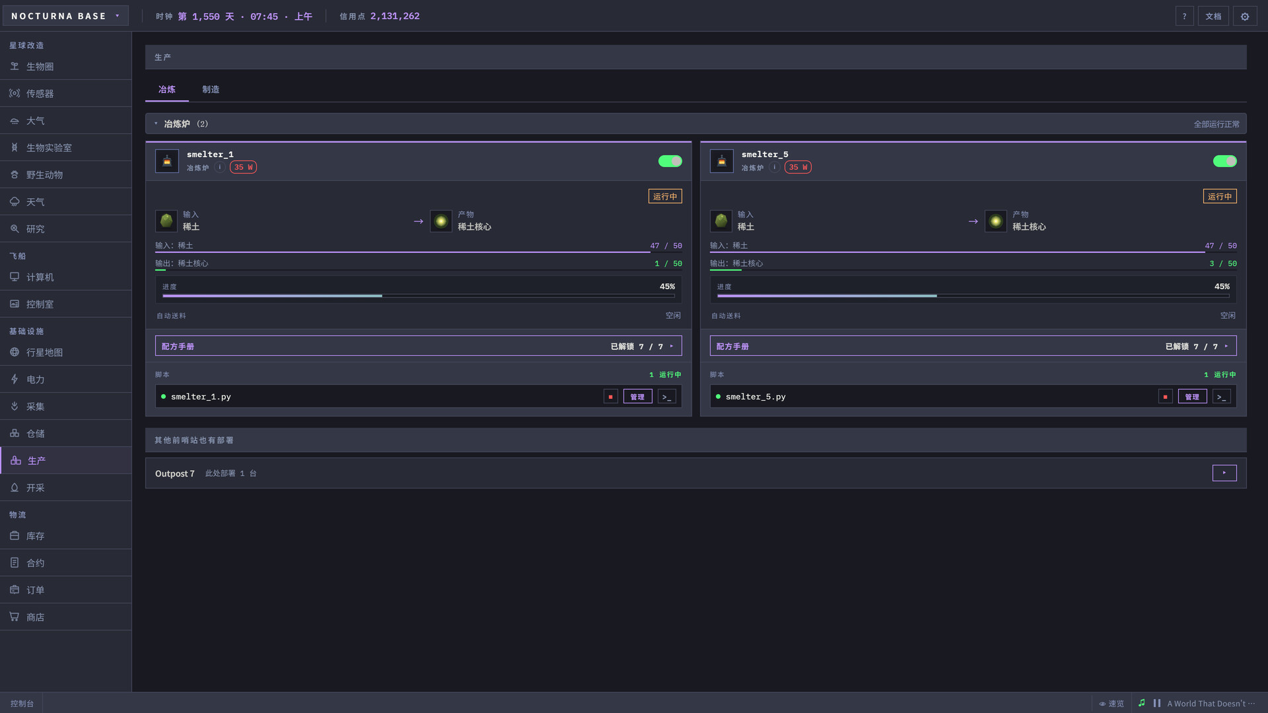Open 合约 contracts in sidebar
This screenshot has width=1268, height=713.
point(65,563)
